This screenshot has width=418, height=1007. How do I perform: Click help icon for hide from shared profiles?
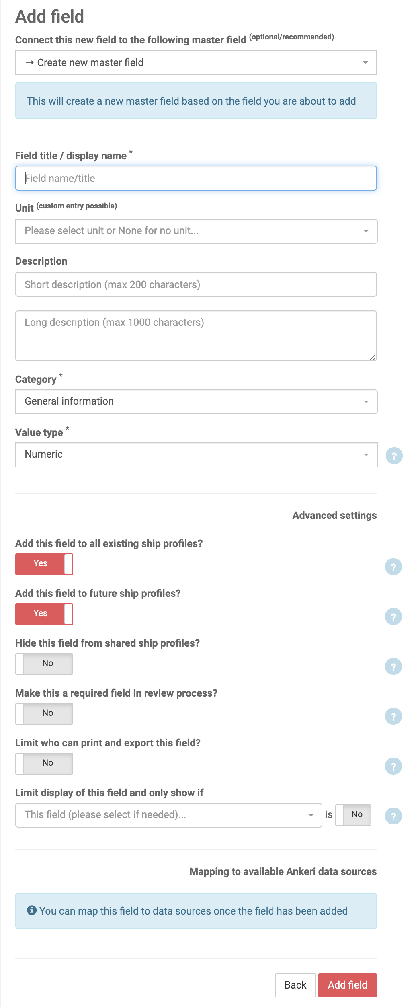pos(393,666)
